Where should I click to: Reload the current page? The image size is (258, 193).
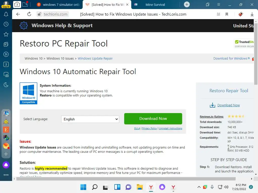[x=29, y=14]
